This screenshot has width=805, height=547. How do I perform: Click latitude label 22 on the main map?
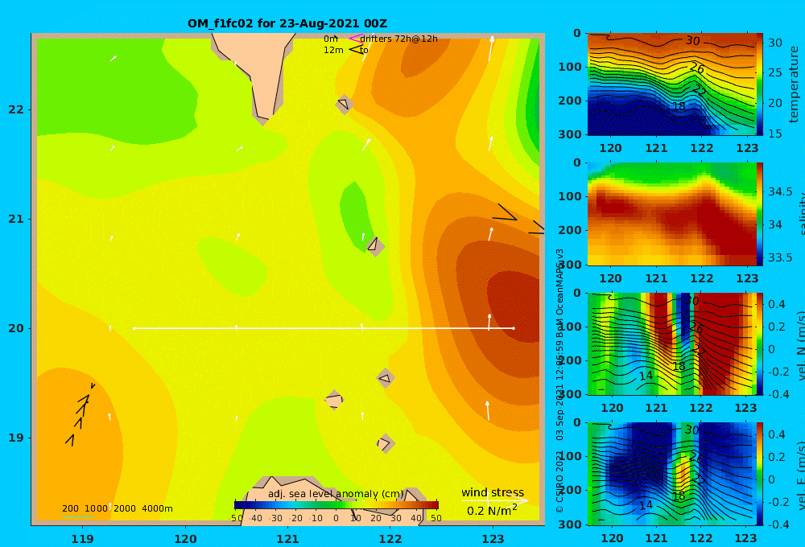[x=16, y=109]
